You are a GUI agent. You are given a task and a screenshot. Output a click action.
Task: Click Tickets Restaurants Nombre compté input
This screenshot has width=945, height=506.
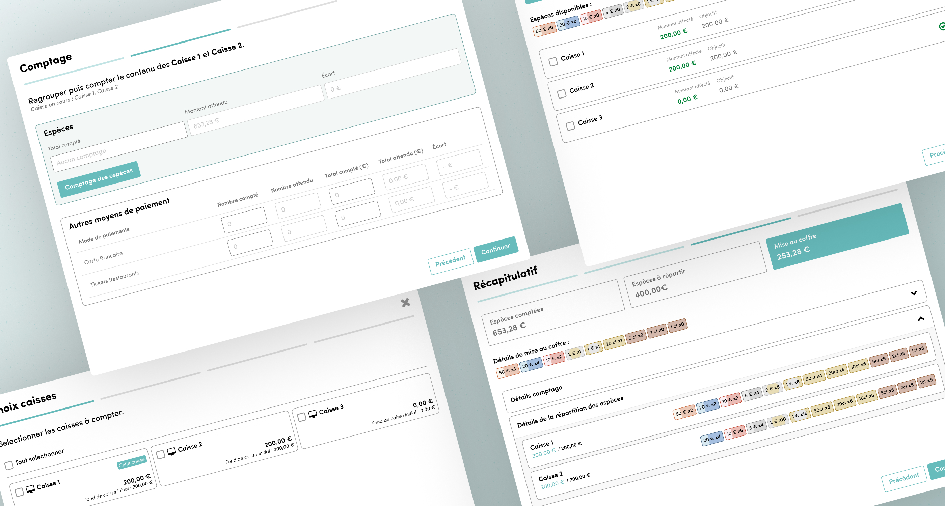(250, 242)
